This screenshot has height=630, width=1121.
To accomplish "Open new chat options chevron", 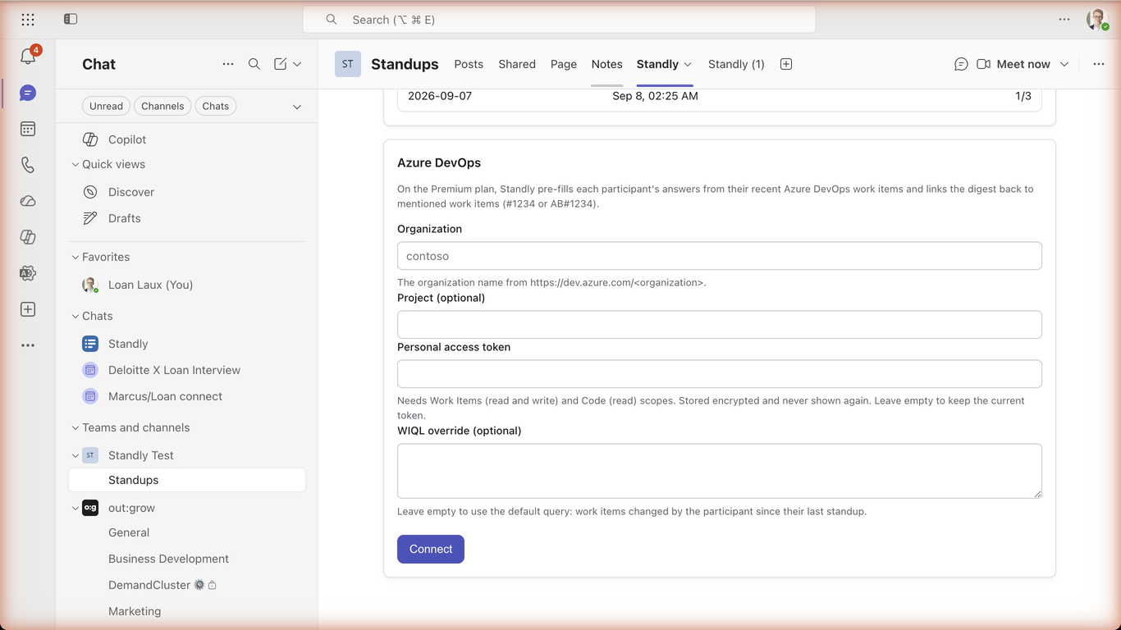I will (297, 64).
